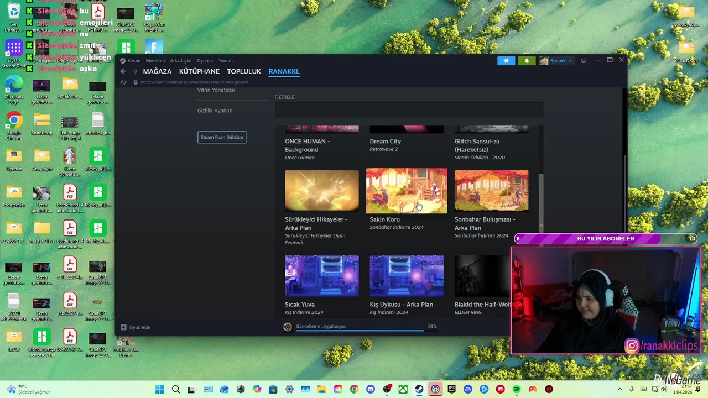Image resolution: width=708 pixels, height=398 pixels.
Task: Open Windows Start menu
Action: coord(159,389)
